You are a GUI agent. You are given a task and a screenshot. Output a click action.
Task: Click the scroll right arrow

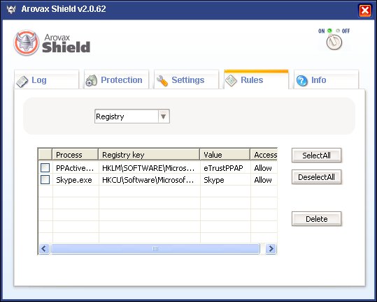click(271, 248)
